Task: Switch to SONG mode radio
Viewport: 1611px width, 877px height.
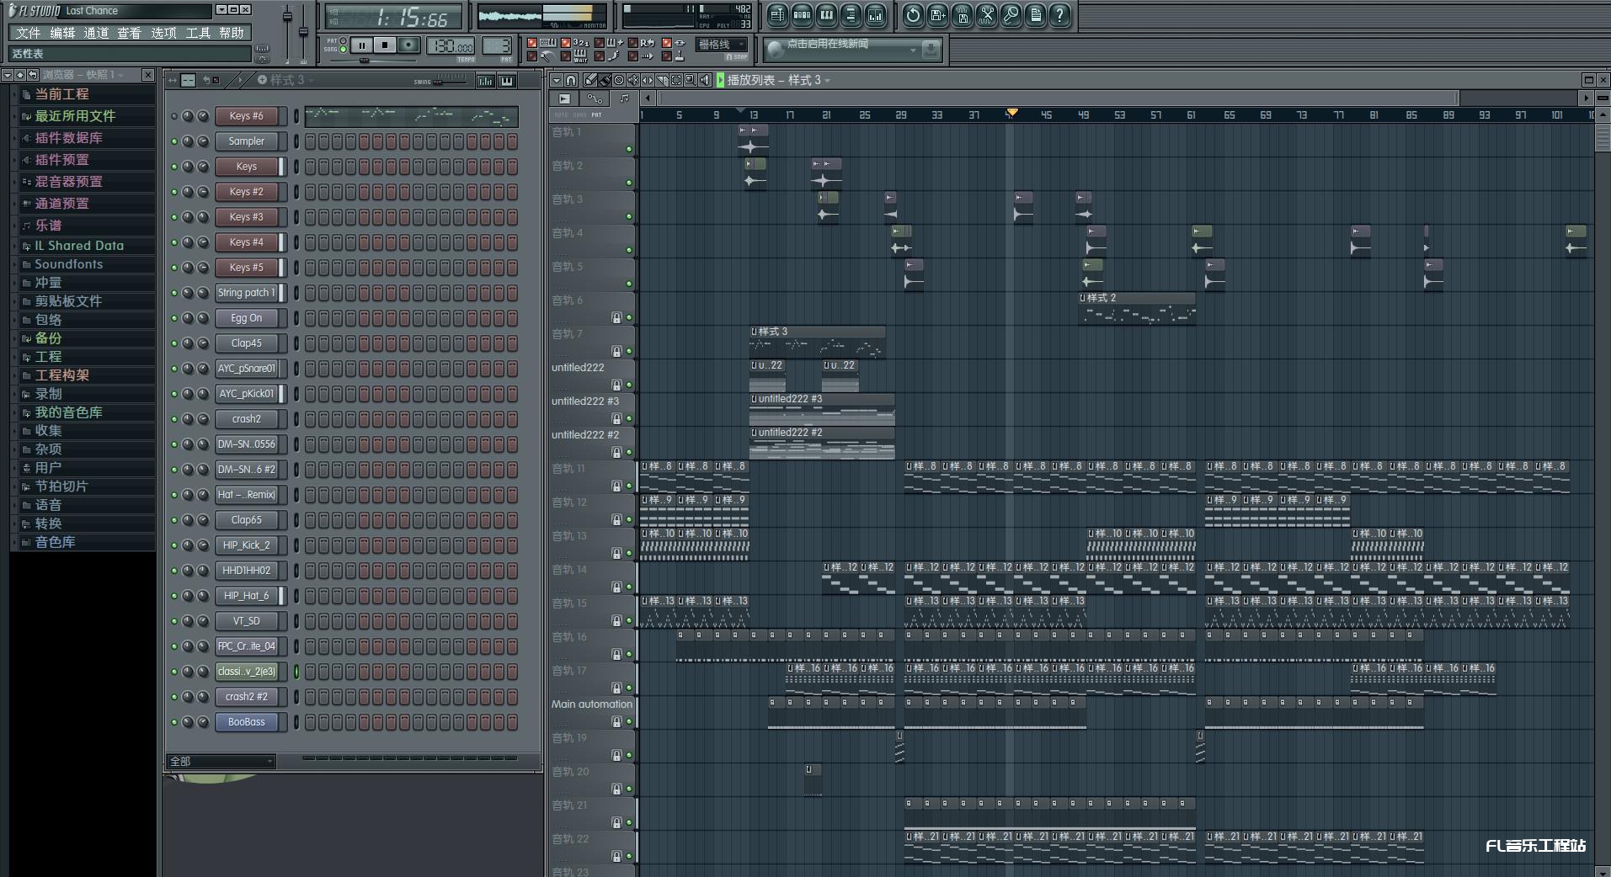Action: pos(343,49)
